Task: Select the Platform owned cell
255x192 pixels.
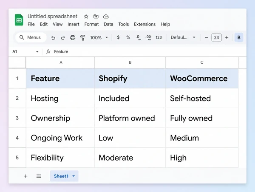Action: point(130,118)
